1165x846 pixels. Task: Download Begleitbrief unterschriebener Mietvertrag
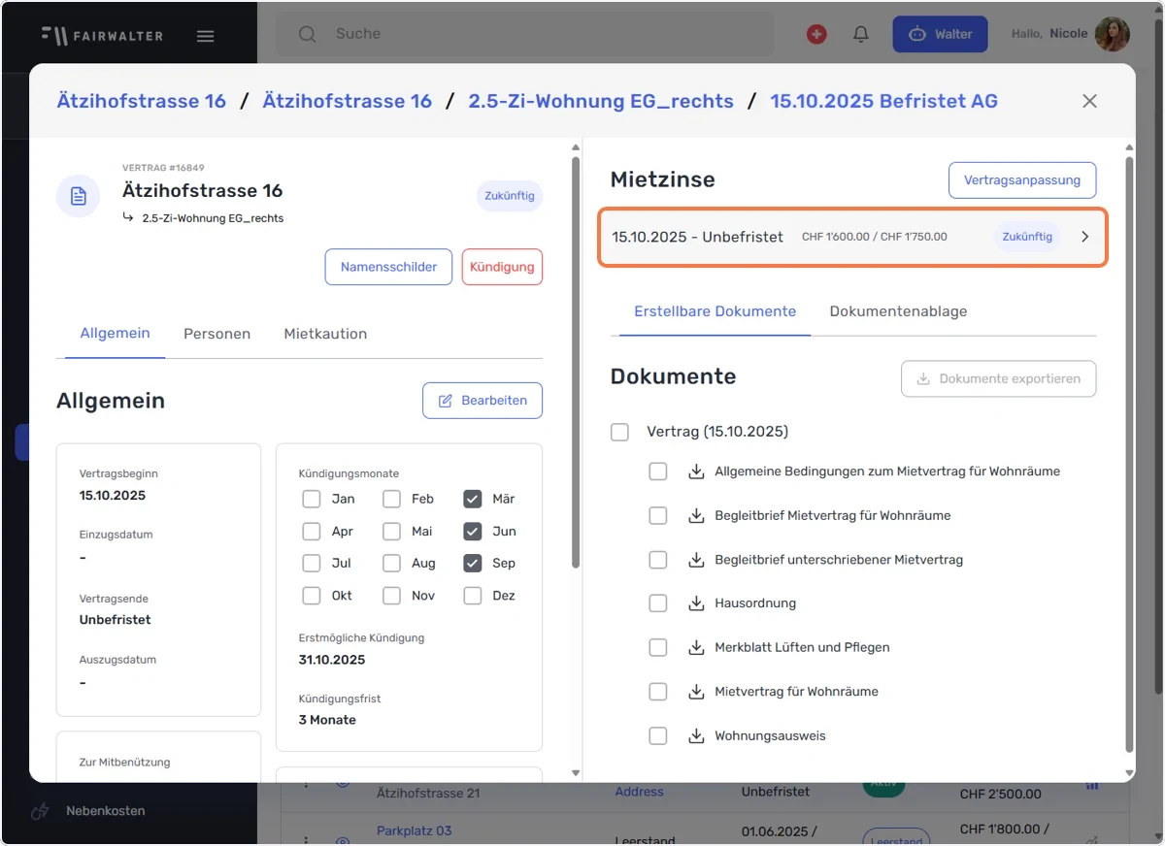pos(696,560)
